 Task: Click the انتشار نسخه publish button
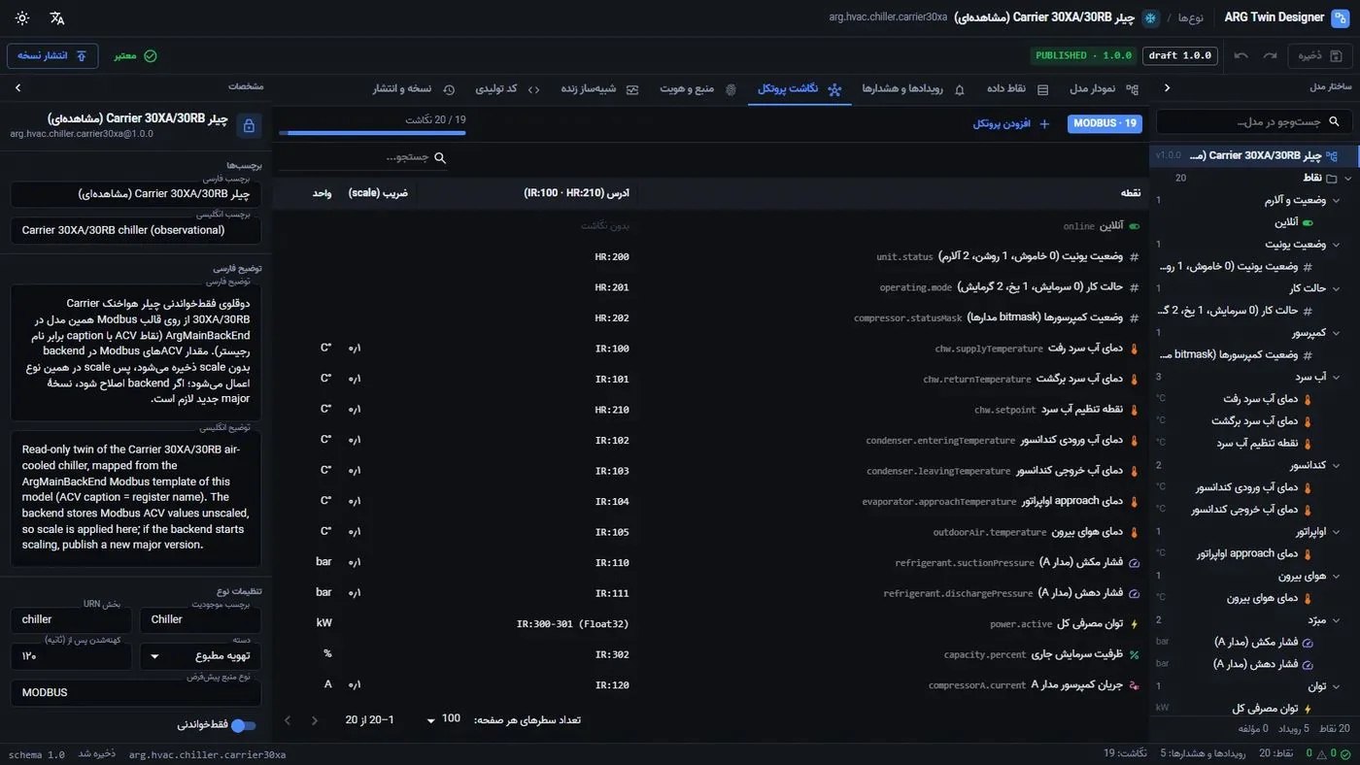52,55
